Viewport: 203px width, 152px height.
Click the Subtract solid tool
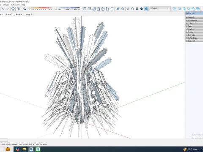(x=189, y=9)
